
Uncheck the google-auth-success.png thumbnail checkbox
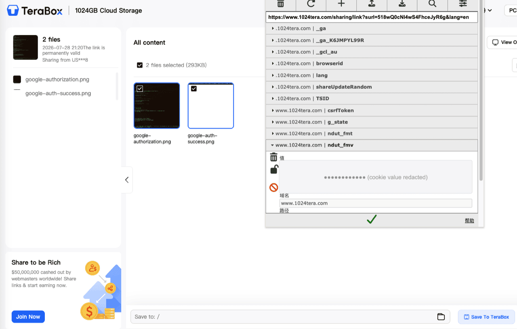[193, 88]
